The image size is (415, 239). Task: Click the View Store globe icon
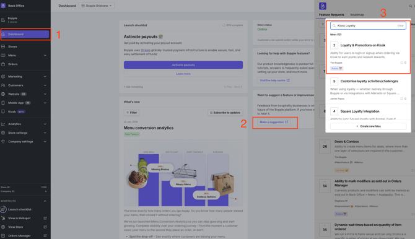pos(3,227)
